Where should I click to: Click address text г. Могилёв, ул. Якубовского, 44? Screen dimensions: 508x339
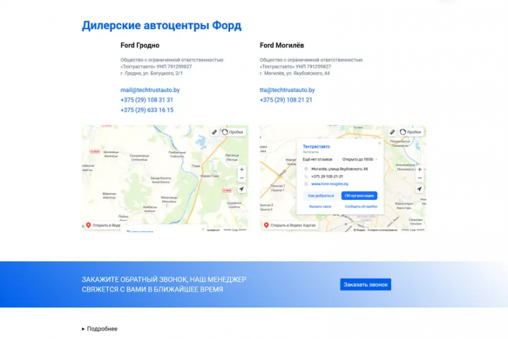pyautogui.click(x=294, y=73)
